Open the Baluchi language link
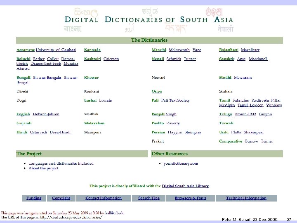Image resolution: width=297 pixels, height=223 pixels. click(24, 59)
